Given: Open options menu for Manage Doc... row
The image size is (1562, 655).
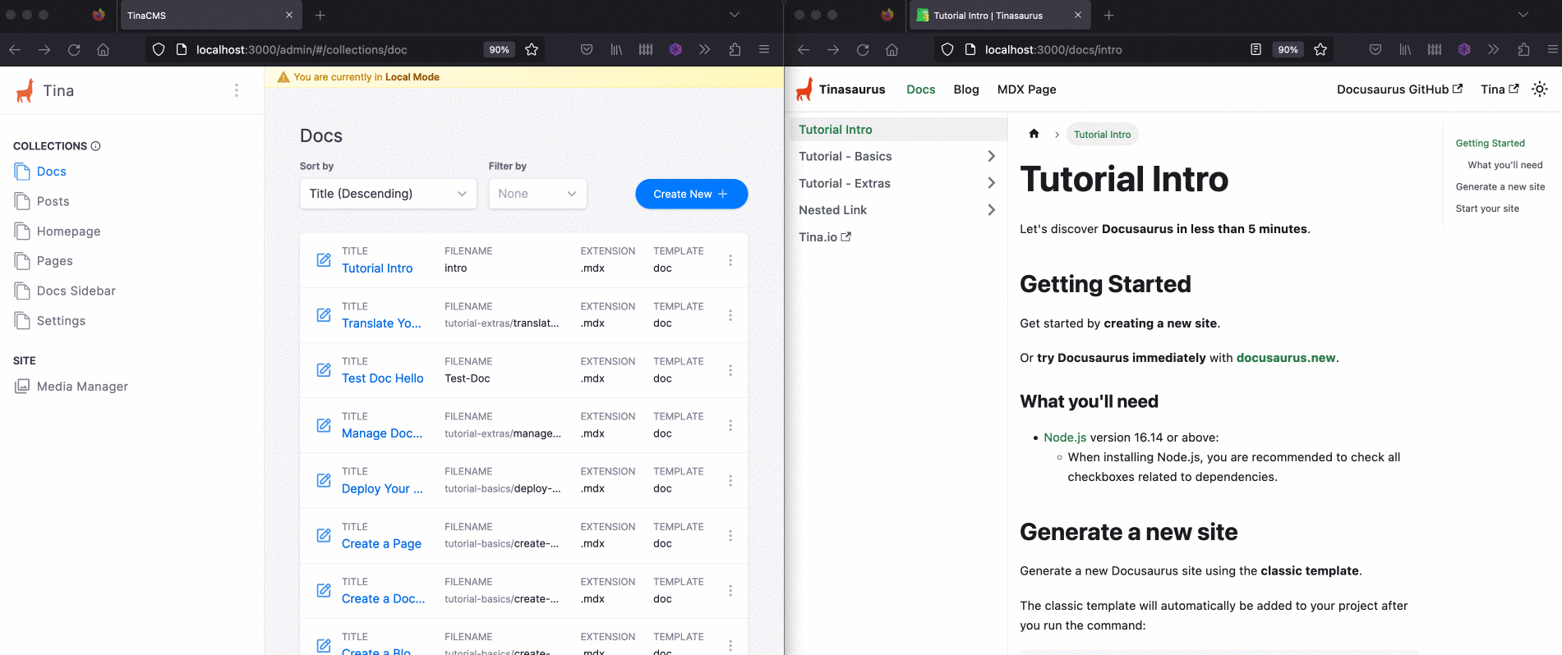Looking at the screenshot, I should (x=730, y=425).
